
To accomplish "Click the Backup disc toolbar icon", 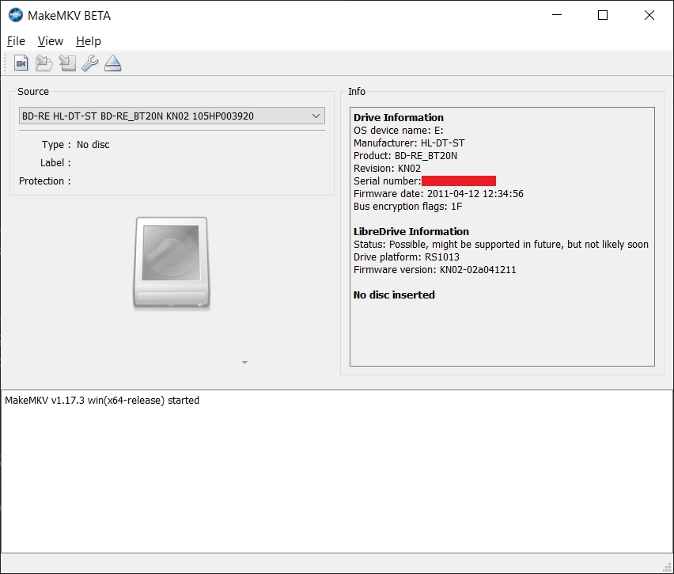I will [x=44, y=63].
